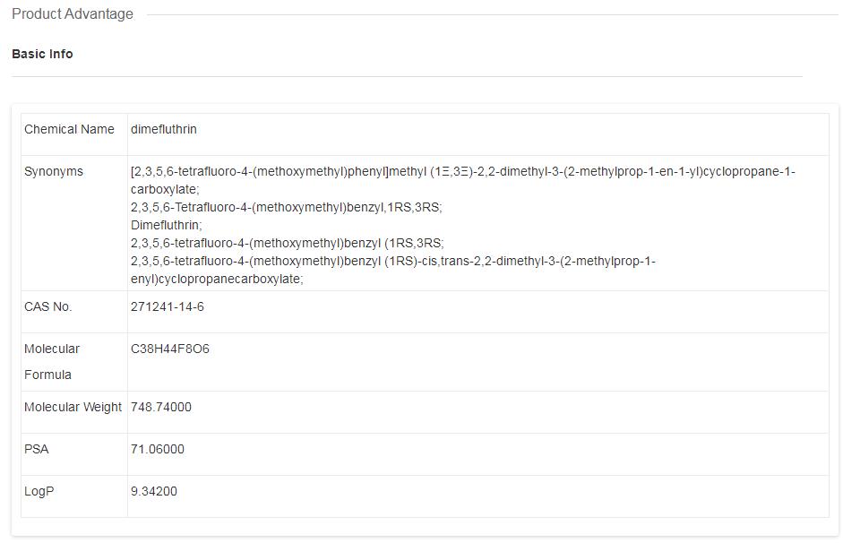
Task: Click the synonym containing (1RS)-cis,trans-2,2-dimethyl
Action: coord(392,261)
